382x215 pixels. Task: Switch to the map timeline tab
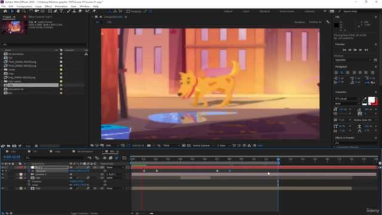pyautogui.click(x=57, y=152)
